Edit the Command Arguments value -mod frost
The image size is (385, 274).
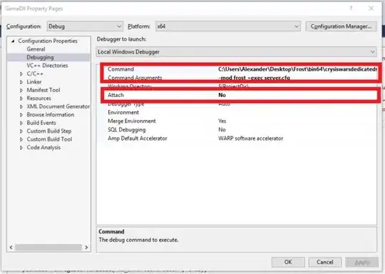pyautogui.click(x=254, y=78)
